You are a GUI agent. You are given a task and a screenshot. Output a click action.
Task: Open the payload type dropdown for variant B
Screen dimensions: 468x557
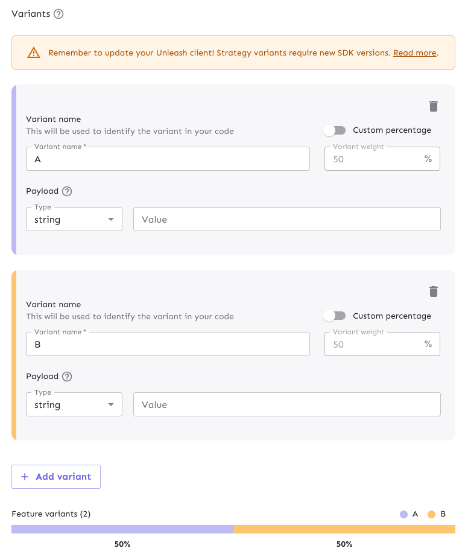coord(74,404)
